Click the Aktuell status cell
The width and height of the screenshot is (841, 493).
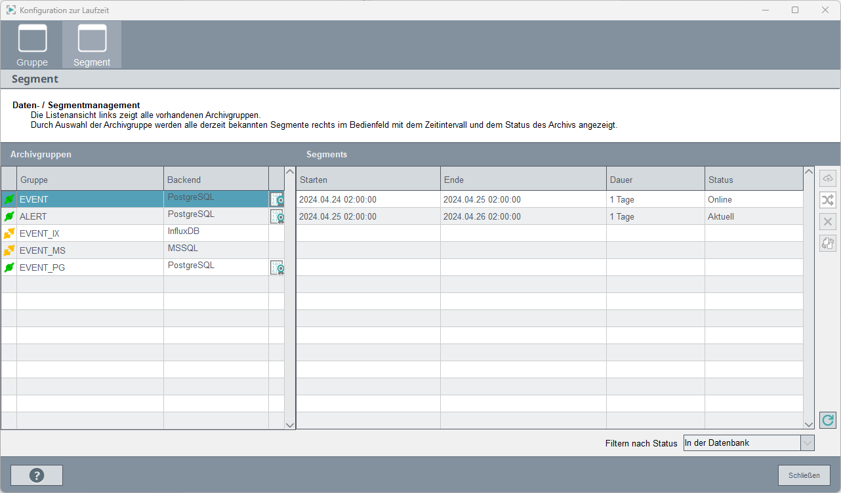click(x=754, y=216)
